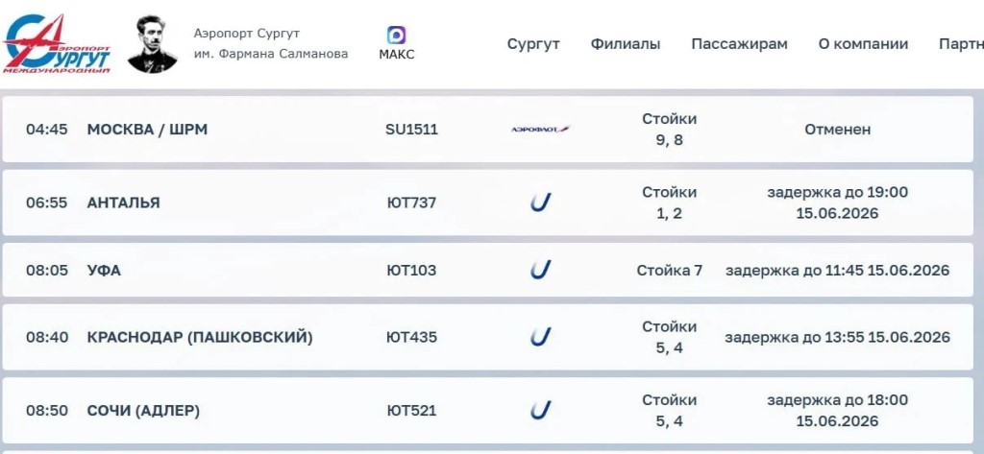Click the Отменен status on flight SU1511
The image size is (984, 454).
(x=837, y=130)
